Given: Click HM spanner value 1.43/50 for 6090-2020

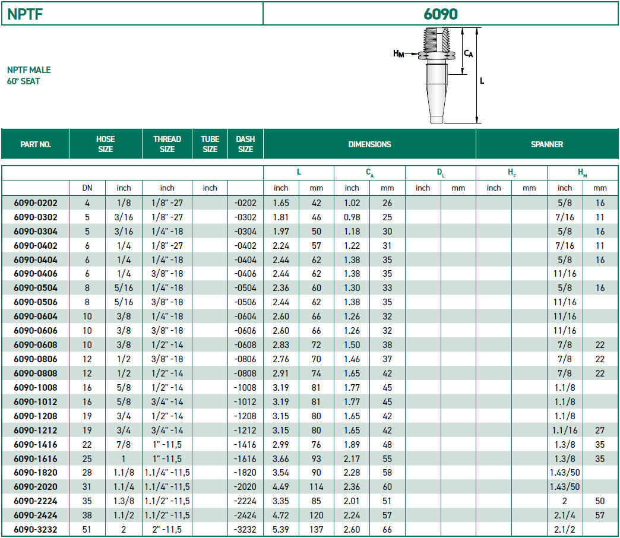Looking at the screenshot, I should coord(565,487).
